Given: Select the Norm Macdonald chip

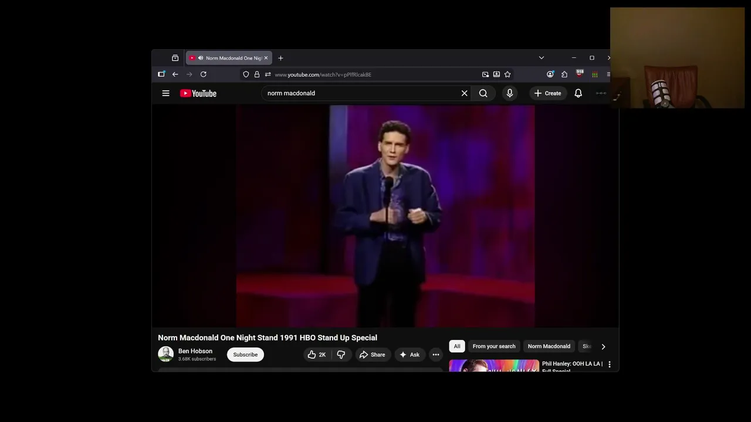Looking at the screenshot, I should [549, 346].
